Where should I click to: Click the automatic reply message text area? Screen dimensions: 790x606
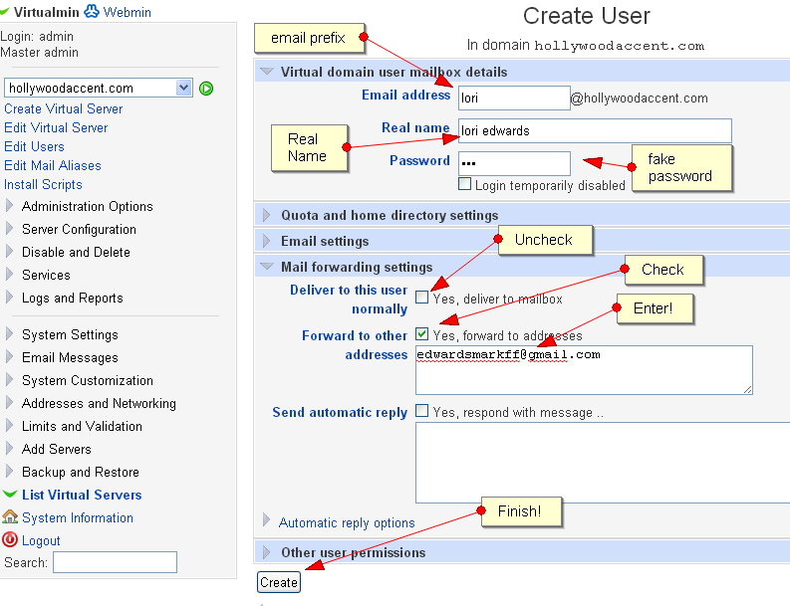point(603,463)
